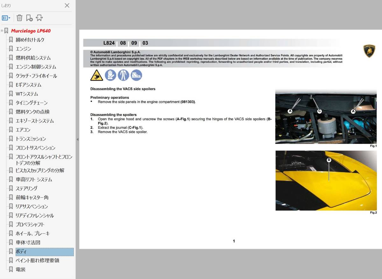Click the Lamborghini shield logo

pyautogui.click(x=369, y=51)
